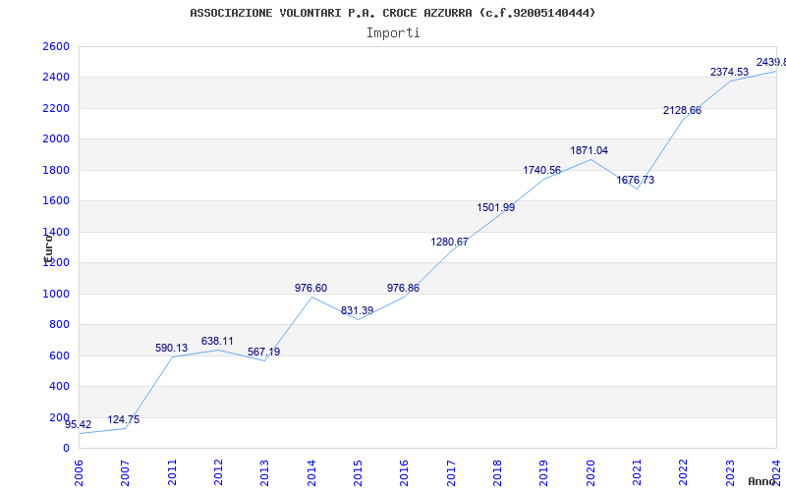This screenshot has height=491, width=786.
Task: Click the 2439.8 data label for 2024
Action: tap(770, 62)
